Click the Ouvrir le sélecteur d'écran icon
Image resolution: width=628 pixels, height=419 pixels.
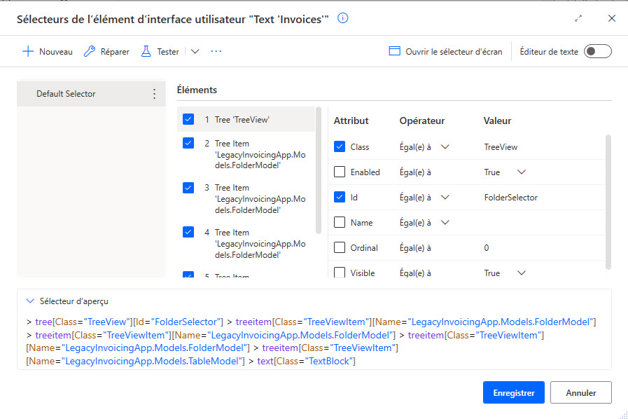394,51
